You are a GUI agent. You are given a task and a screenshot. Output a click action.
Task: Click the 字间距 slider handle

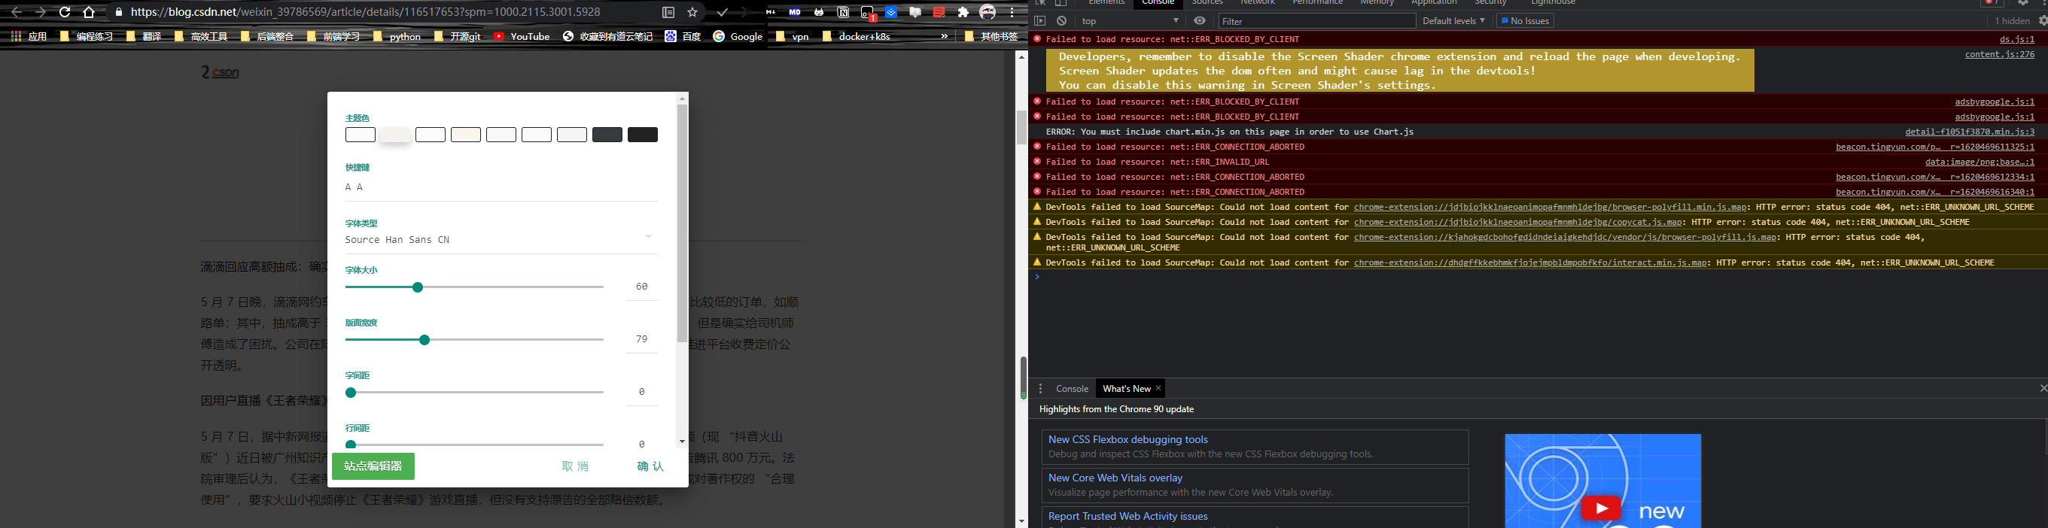coord(351,392)
